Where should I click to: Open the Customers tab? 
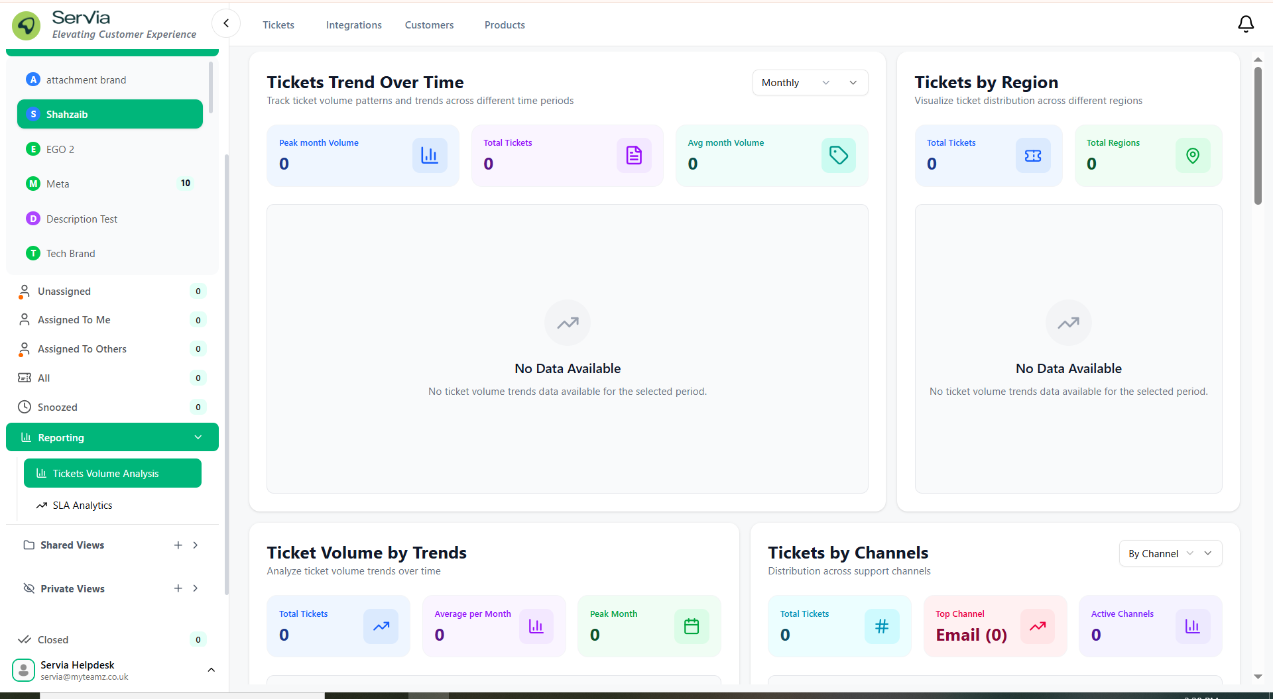[429, 25]
